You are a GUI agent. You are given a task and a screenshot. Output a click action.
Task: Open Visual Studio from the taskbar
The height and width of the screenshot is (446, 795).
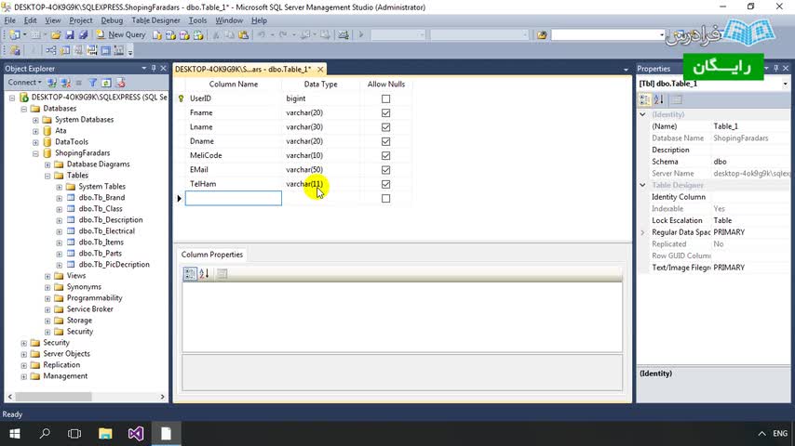tap(135, 434)
